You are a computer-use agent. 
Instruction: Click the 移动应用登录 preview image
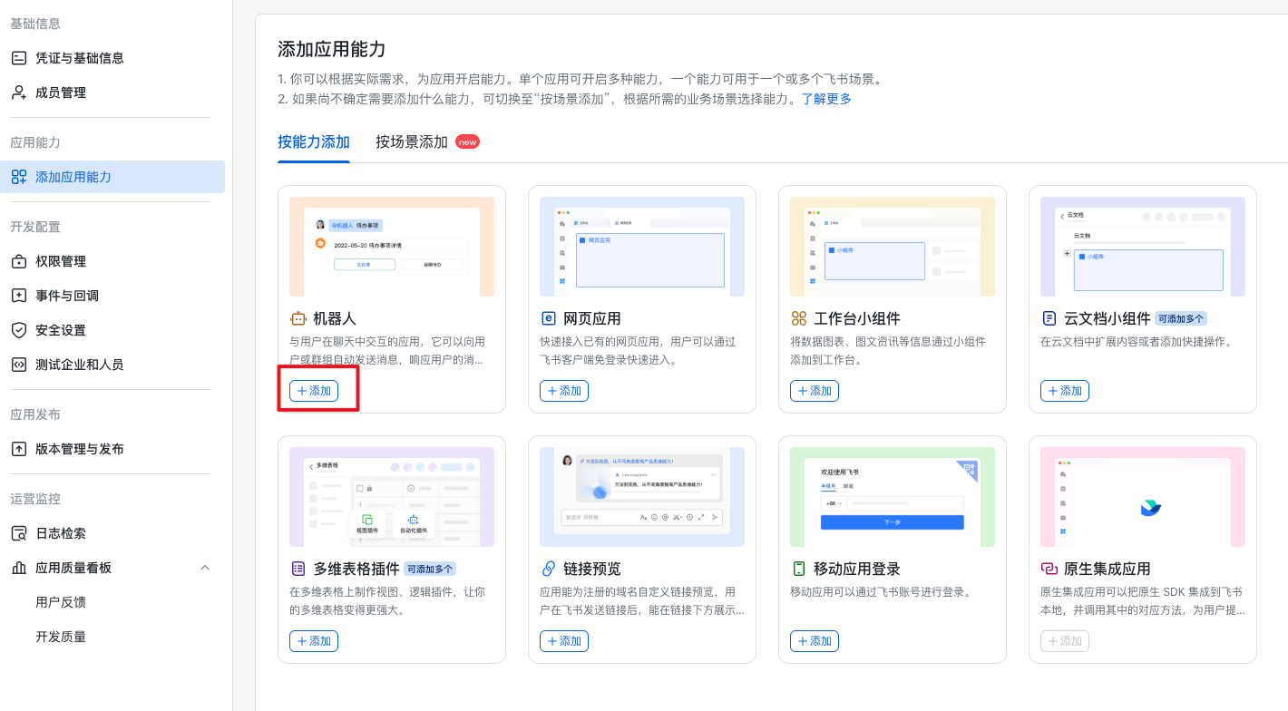click(x=893, y=497)
